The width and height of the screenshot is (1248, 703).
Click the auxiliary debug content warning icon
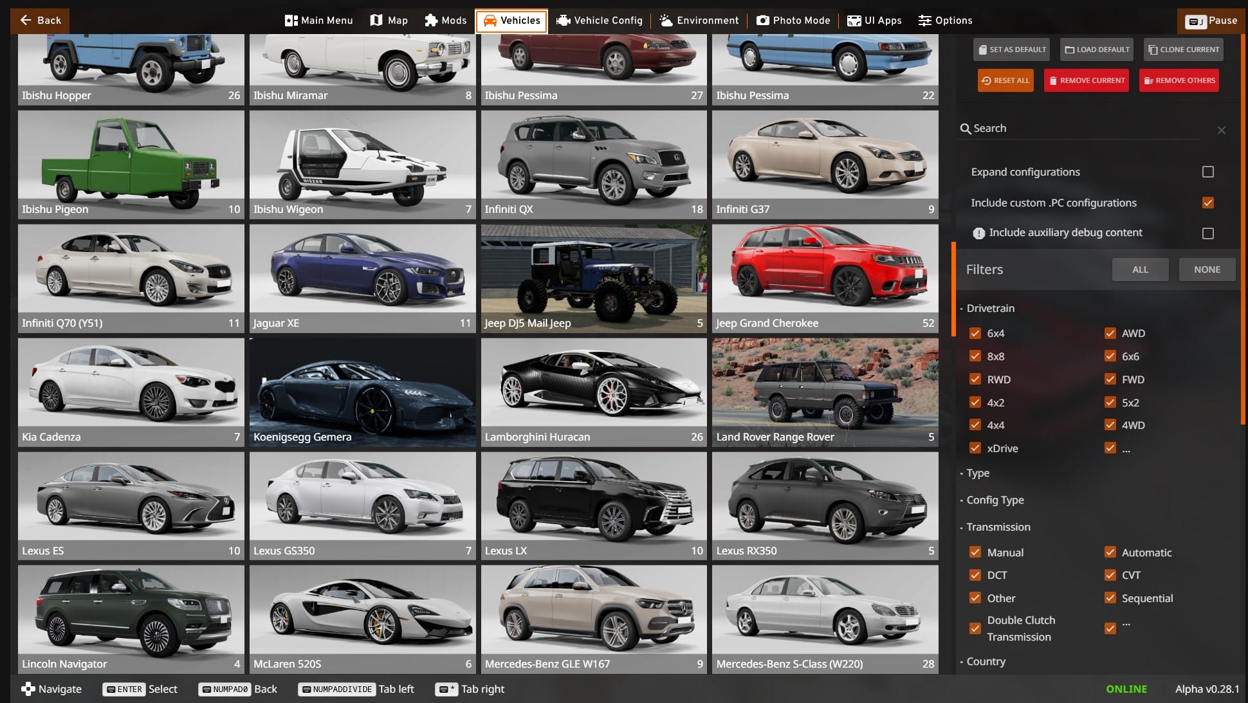pos(978,233)
